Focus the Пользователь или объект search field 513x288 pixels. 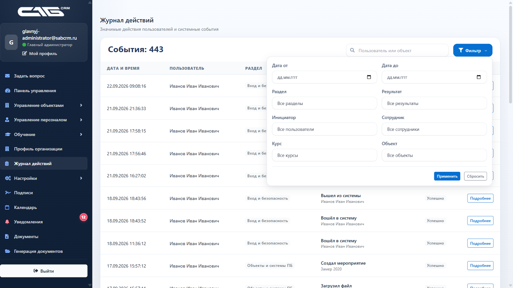coord(397,50)
